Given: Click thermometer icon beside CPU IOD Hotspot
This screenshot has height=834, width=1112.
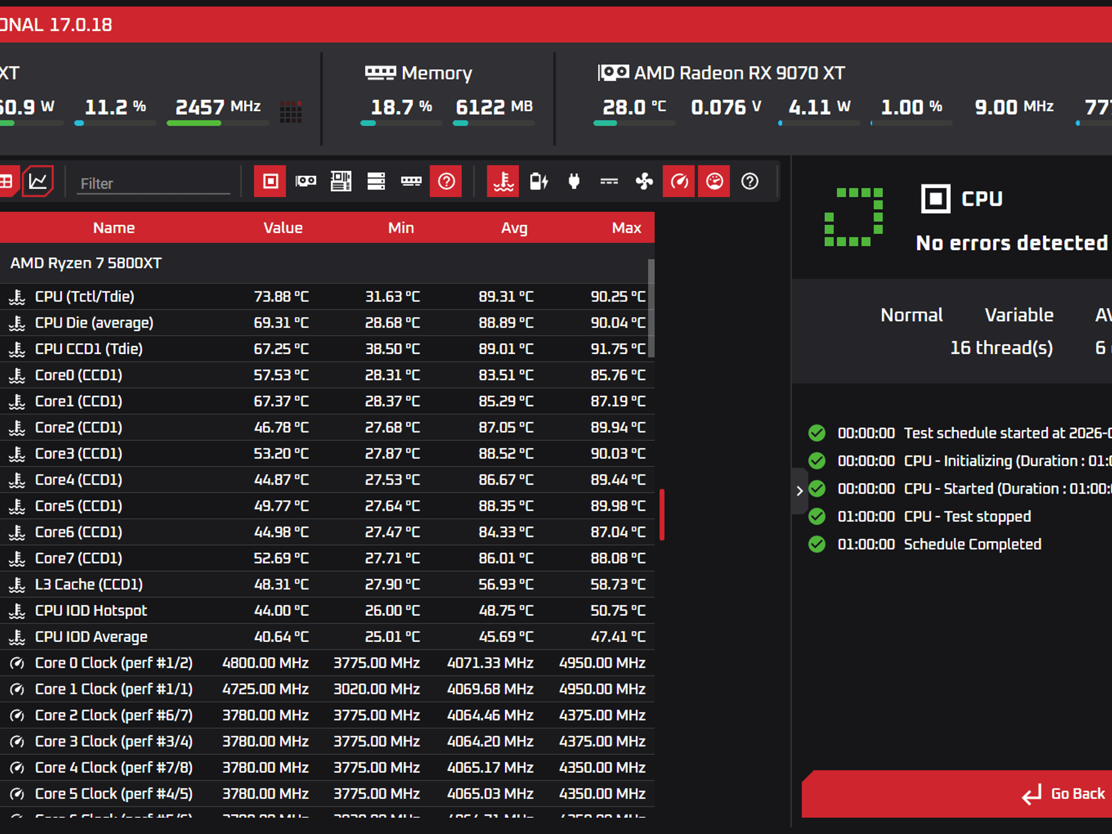Looking at the screenshot, I should (x=17, y=611).
